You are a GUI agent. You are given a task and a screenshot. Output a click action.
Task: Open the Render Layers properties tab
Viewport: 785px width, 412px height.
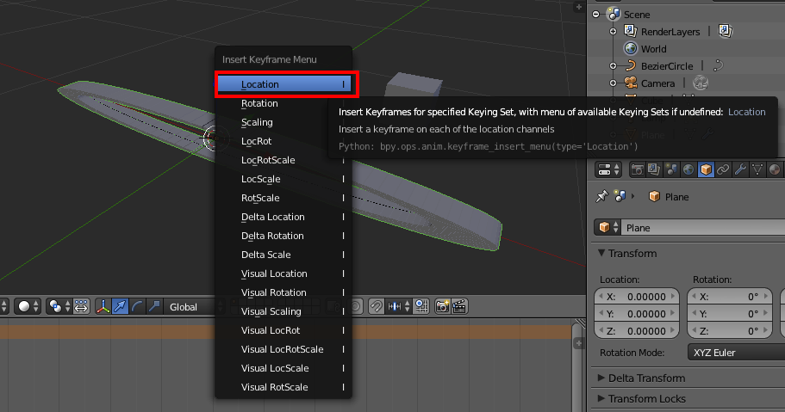(654, 169)
